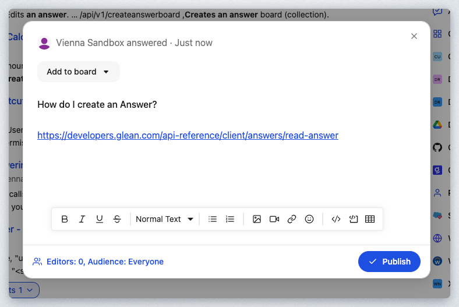Screen dimensions: 459x307
Task: Open the developers.glean.com read-answer link
Action: coord(188,135)
